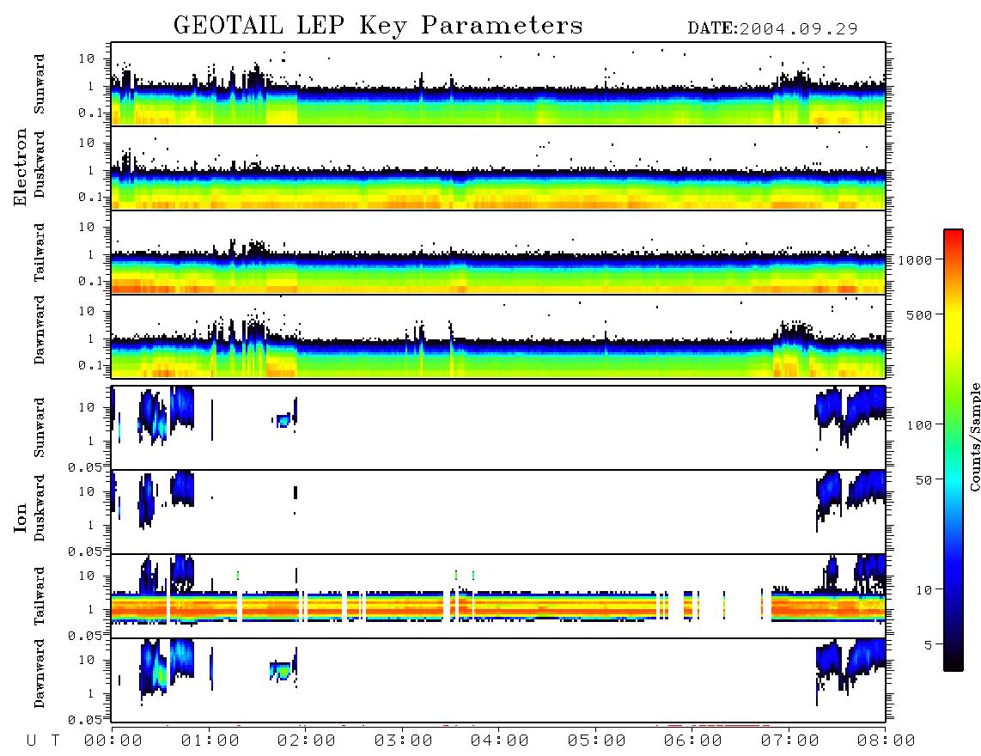Click the '08:00' time tick label

point(887,741)
